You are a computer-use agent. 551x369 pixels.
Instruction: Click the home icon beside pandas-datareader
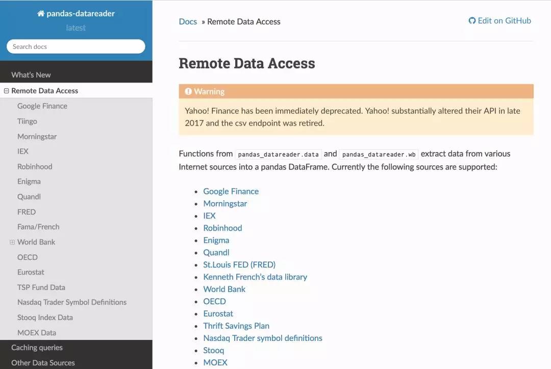[x=41, y=13]
